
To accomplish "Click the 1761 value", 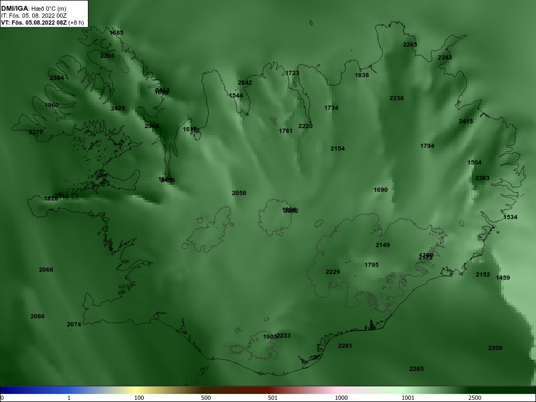I will pos(286,131).
